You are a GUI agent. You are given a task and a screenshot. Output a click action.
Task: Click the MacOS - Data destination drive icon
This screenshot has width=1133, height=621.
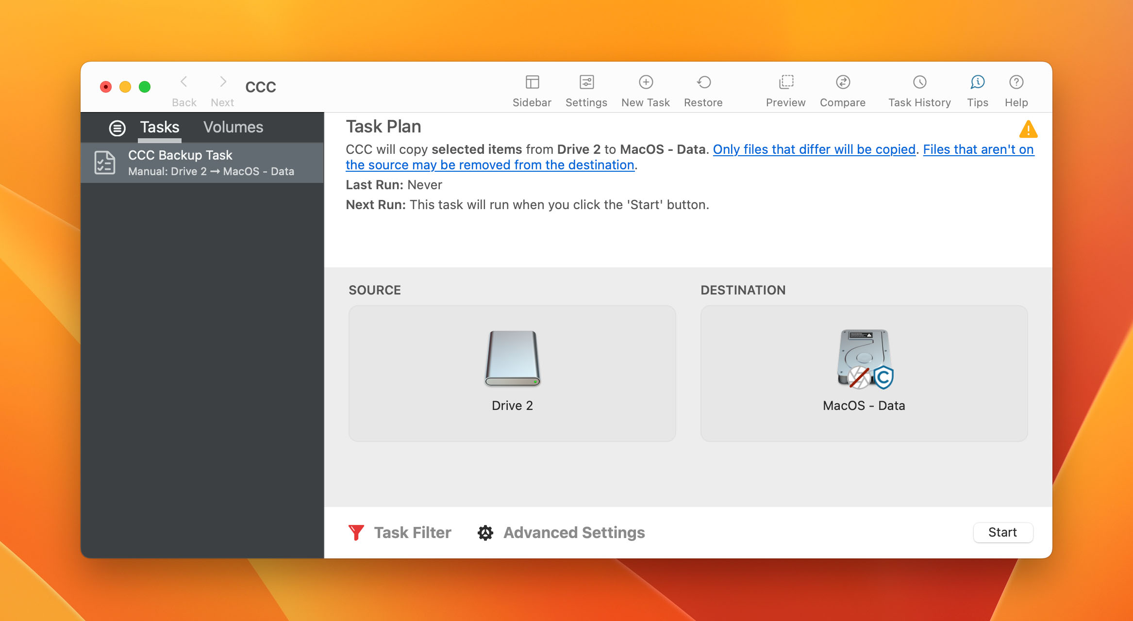pyautogui.click(x=865, y=359)
